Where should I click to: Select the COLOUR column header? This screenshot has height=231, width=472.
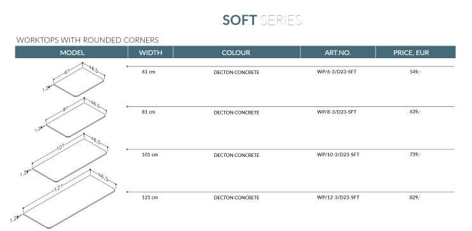coord(236,53)
